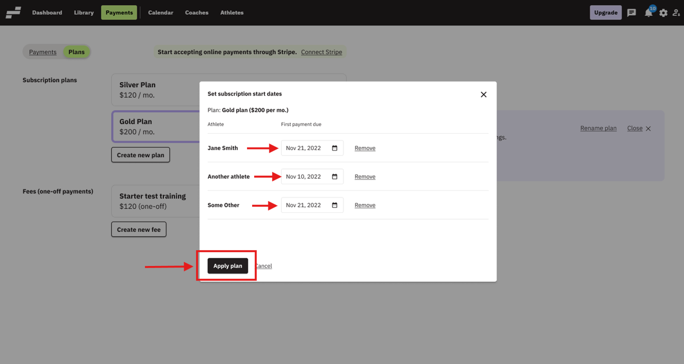Screen dimensions: 684x364
Task: Open the messages chat icon
Action: 631,13
